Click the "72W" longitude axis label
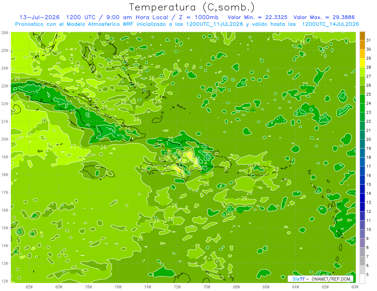Image resolution: width=377 pixels, height=291 pixels. [x=177, y=287]
